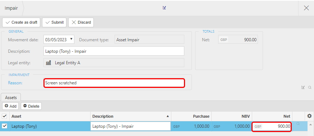The width and height of the screenshot is (314, 136).
Task: Discard the impairment document
Action: (x=81, y=22)
